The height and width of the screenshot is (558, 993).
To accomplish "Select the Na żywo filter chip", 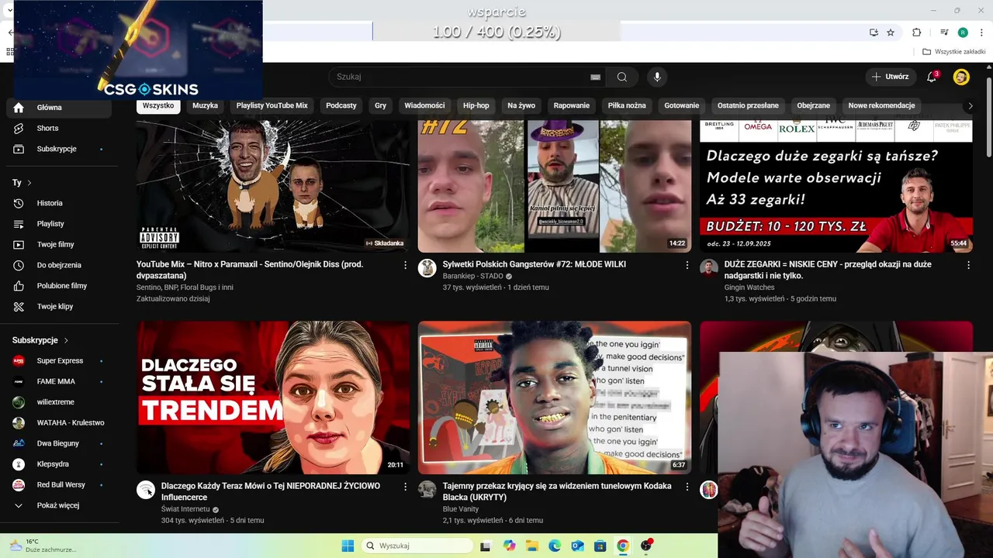I will 521,105.
